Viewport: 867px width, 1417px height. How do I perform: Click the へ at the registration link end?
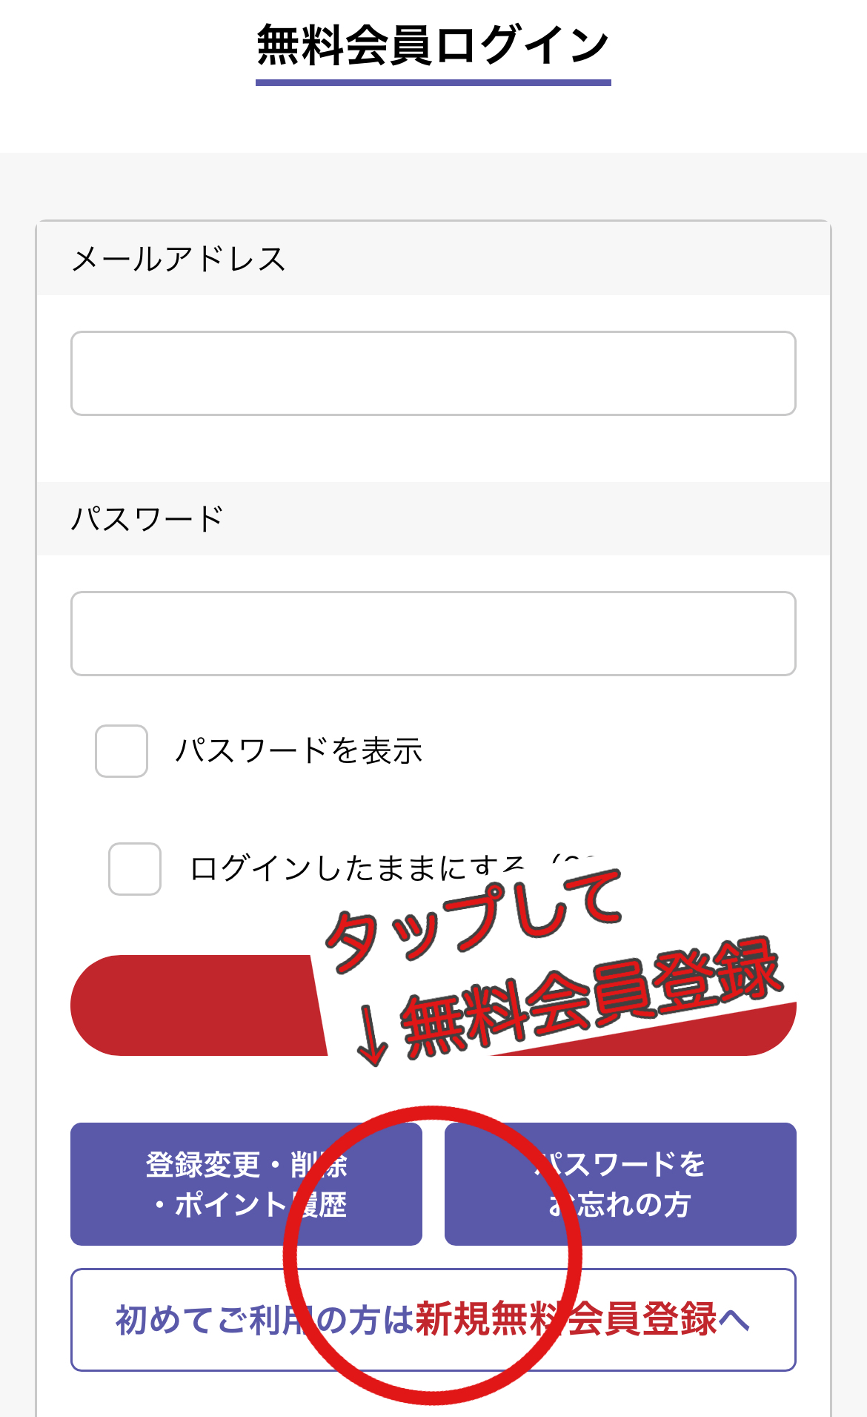[x=734, y=1320]
